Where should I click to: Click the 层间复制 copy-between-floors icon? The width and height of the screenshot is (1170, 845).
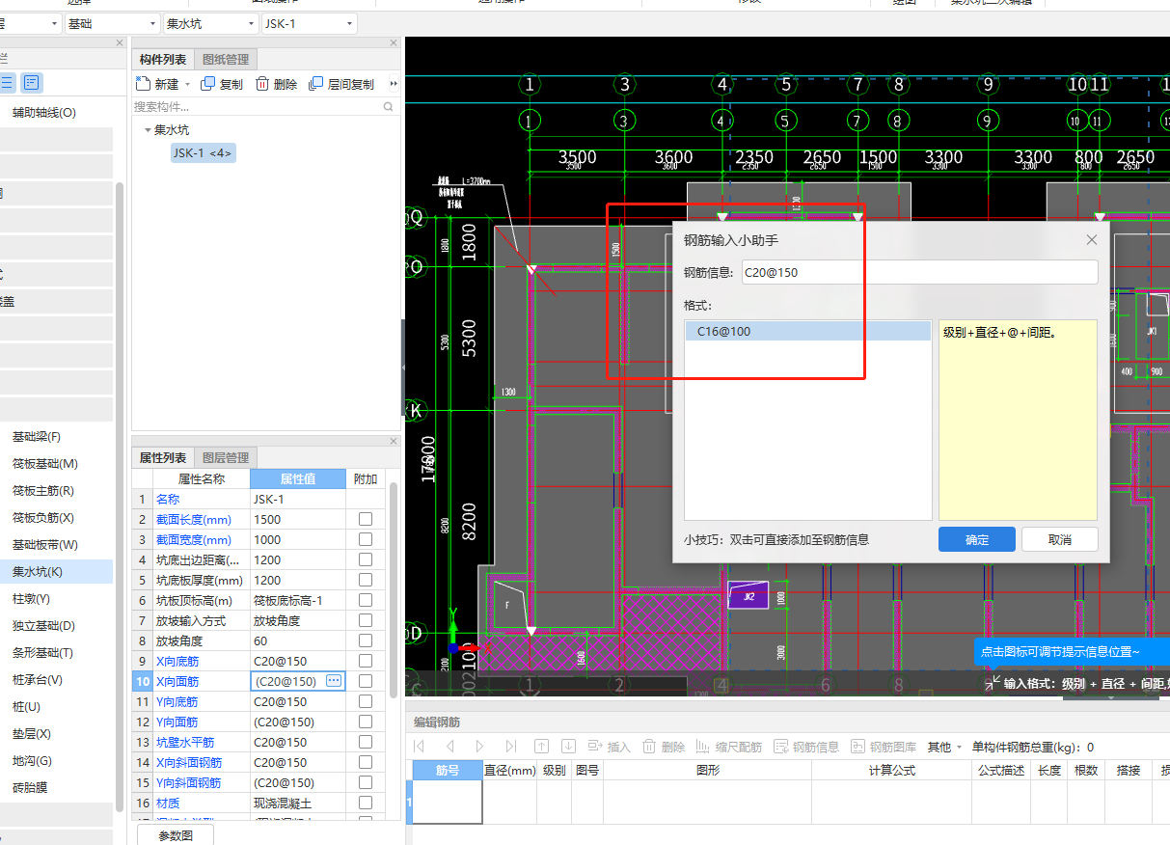tap(315, 85)
